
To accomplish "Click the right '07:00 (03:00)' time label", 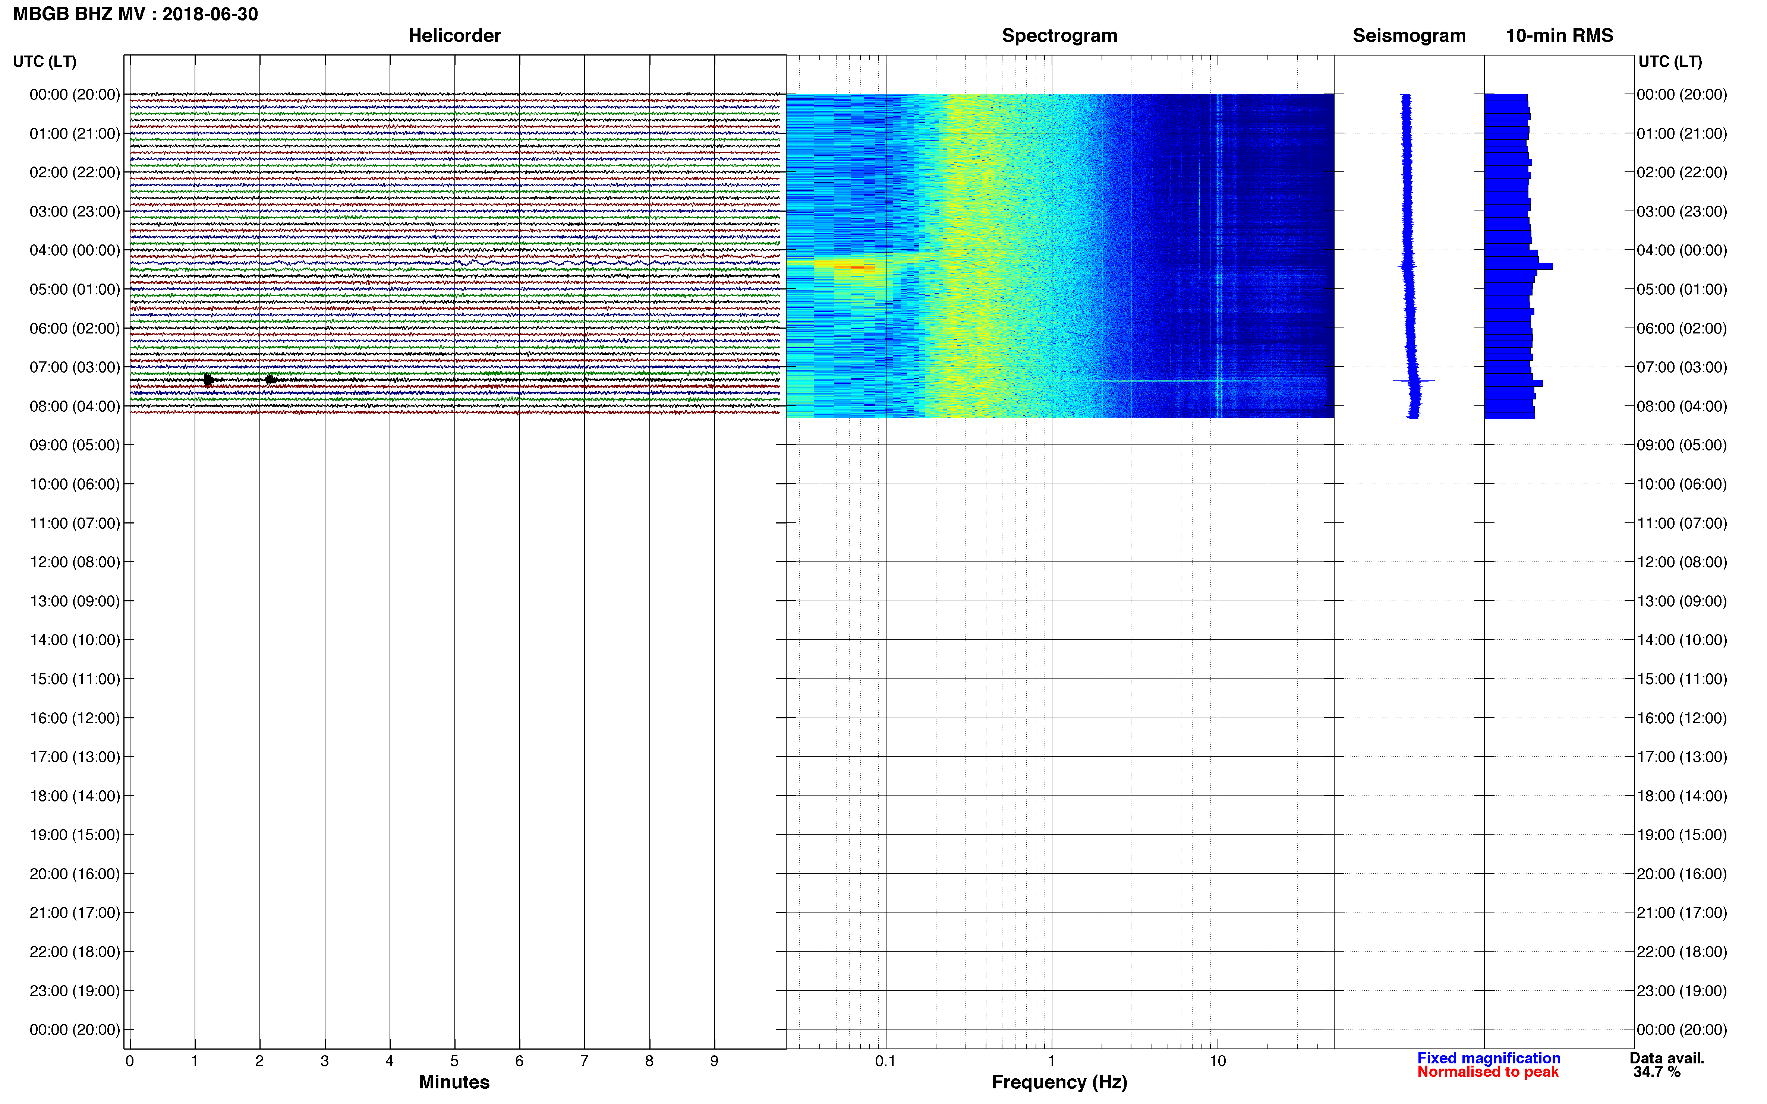I will tap(1682, 367).
